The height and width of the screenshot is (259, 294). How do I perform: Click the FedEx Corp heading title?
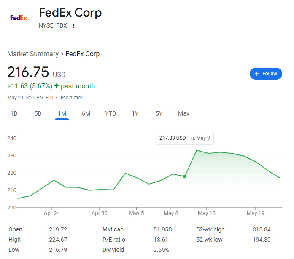tap(70, 13)
